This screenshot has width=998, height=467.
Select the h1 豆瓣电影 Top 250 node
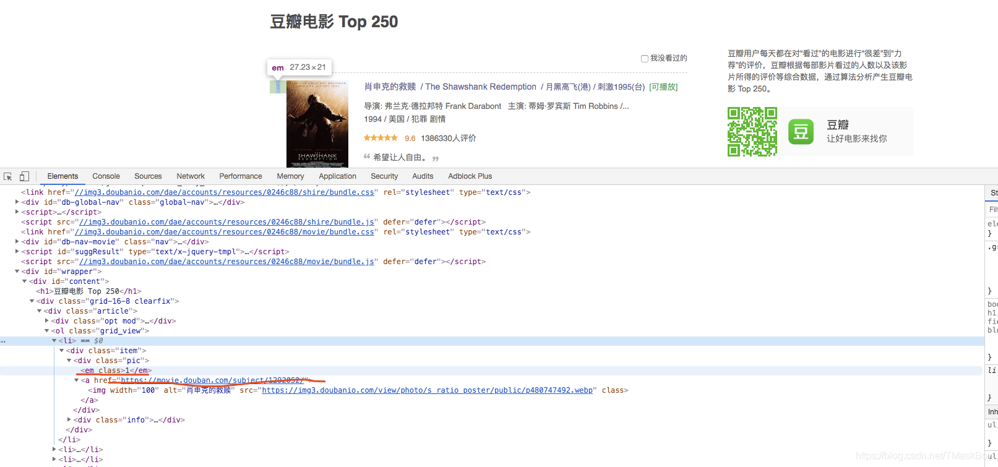[88, 291]
